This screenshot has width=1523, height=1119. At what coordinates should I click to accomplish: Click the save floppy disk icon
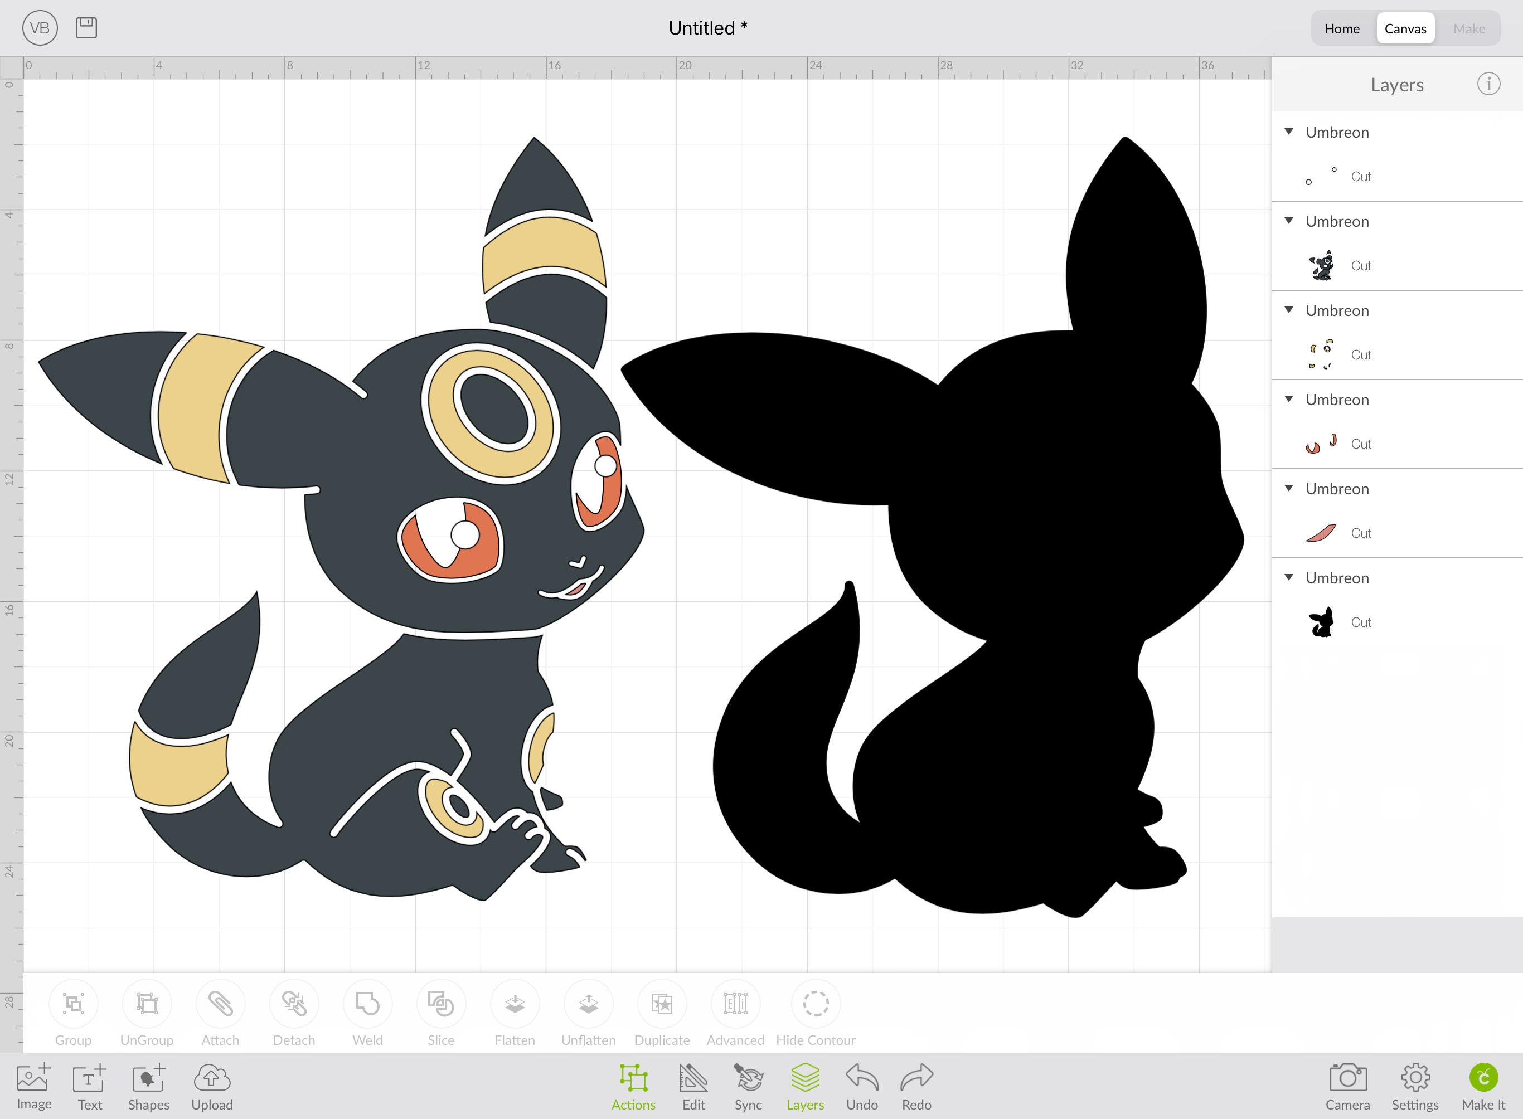point(87,28)
